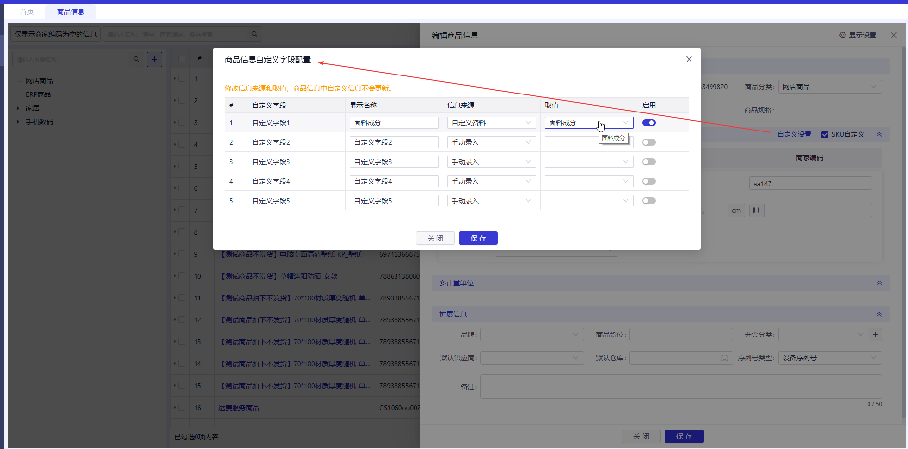Select 网店商品 in category tree

39,81
